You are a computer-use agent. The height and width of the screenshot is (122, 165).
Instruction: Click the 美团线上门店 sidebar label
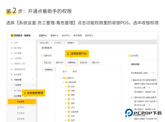tap(19, 64)
